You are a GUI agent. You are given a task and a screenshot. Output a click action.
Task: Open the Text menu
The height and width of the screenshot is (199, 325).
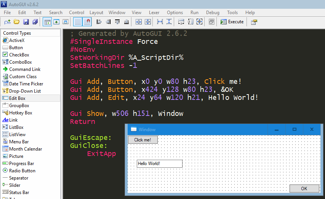[x=37, y=13]
